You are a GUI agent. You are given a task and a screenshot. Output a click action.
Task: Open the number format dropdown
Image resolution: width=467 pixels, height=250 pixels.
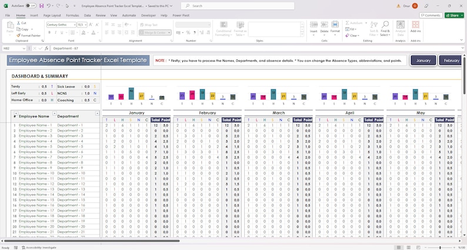pos(209,25)
